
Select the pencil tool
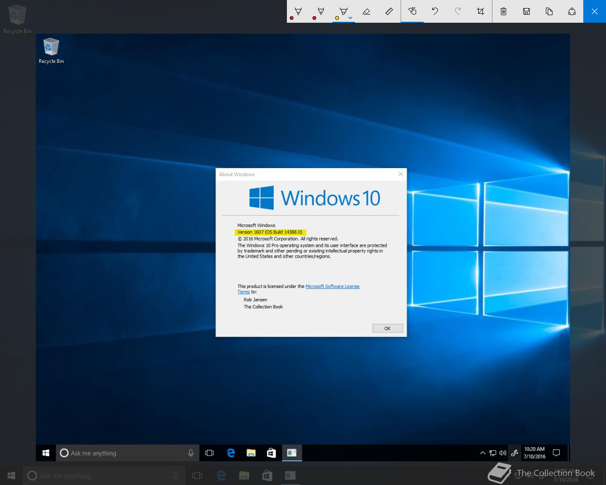pos(321,11)
